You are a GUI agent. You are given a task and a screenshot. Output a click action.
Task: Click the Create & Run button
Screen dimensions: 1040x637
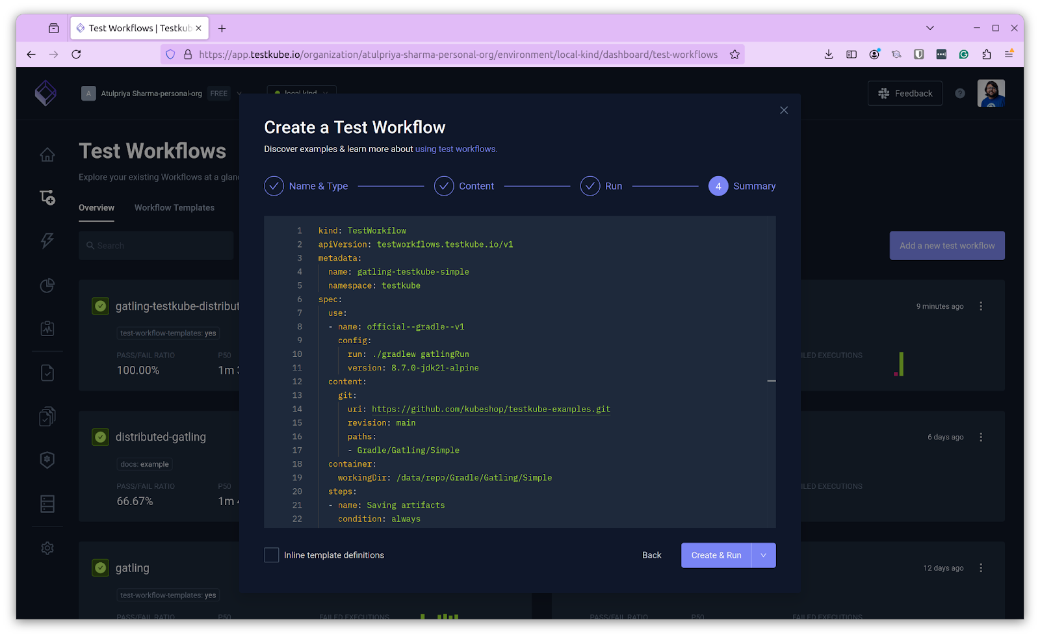pyautogui.click(x=716, y=555)
